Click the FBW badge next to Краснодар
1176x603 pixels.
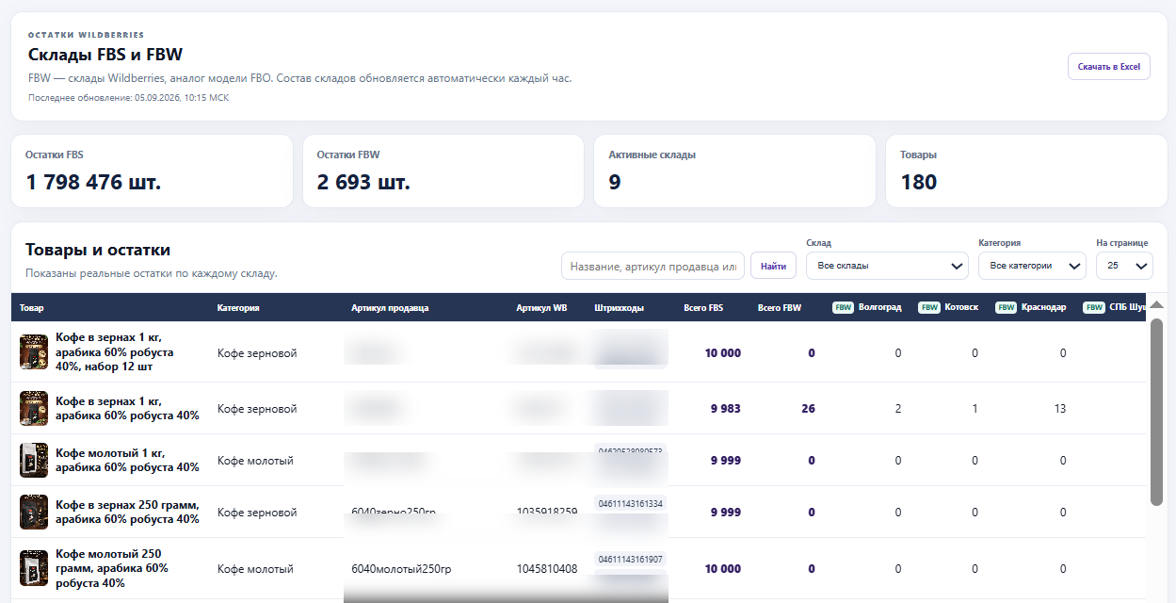tap(1007, 307)
